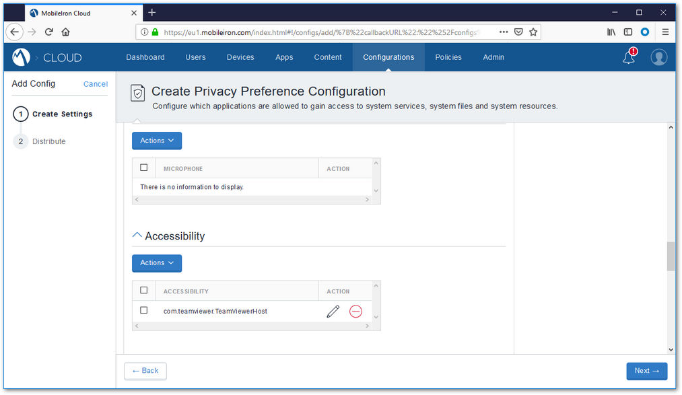
Task: Open the browser hamburger menu
Action: click(x=665, y=32)
